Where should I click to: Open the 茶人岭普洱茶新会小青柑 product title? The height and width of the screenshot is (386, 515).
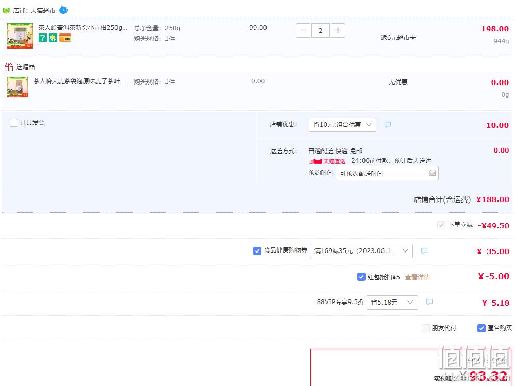point(82,28)
